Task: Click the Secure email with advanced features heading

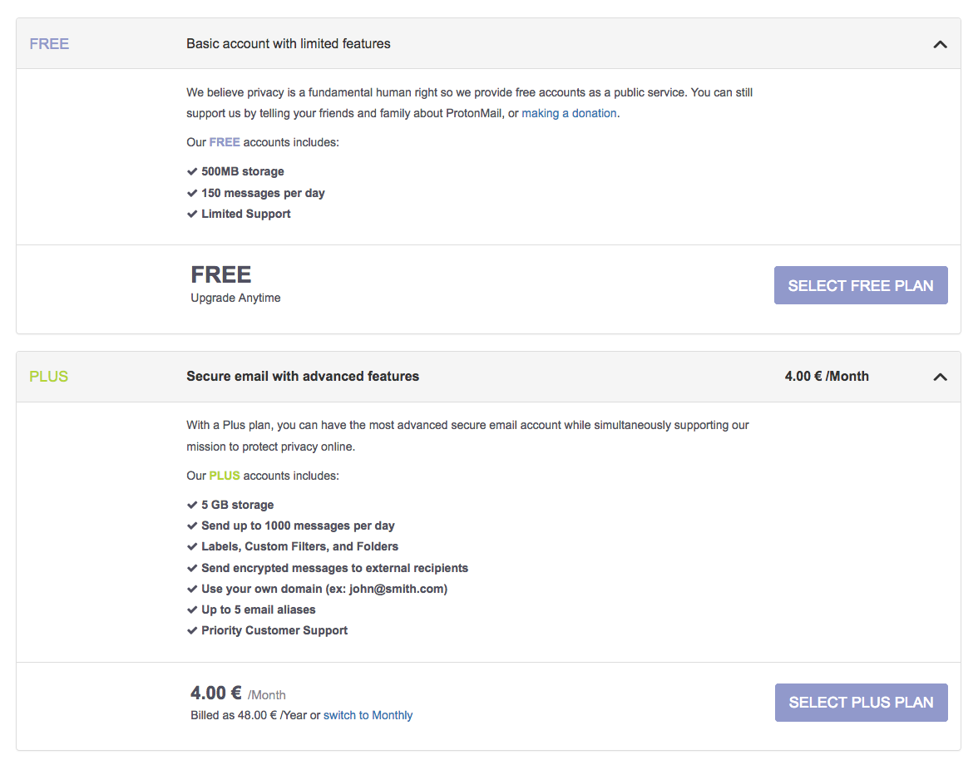Action: pyautogui.click(x=303, y=377)
